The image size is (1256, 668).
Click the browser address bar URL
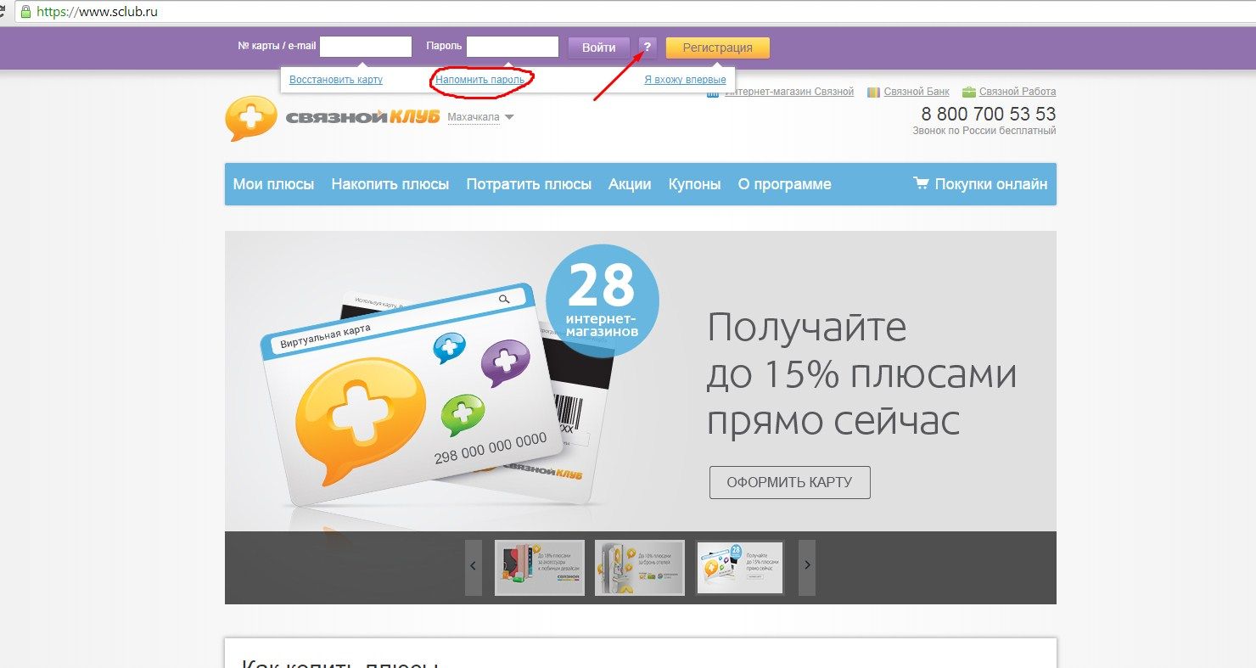point(97,12)
